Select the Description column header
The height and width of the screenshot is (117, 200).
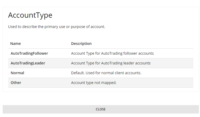point(81,44)
